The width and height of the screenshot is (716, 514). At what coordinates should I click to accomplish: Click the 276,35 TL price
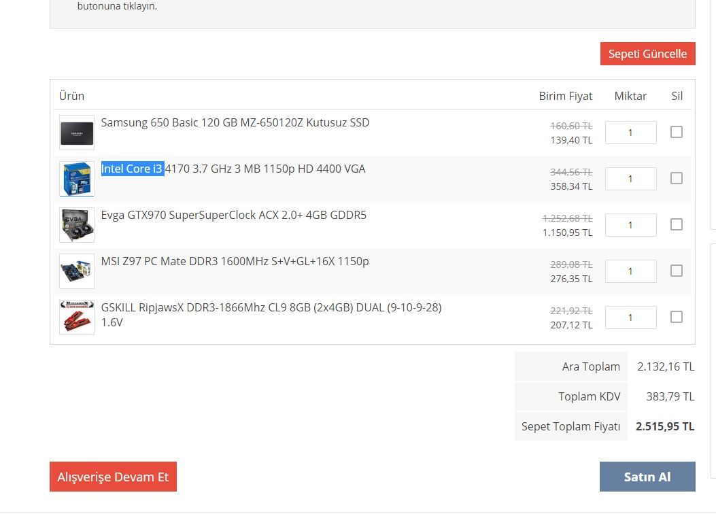click(572, 279)
